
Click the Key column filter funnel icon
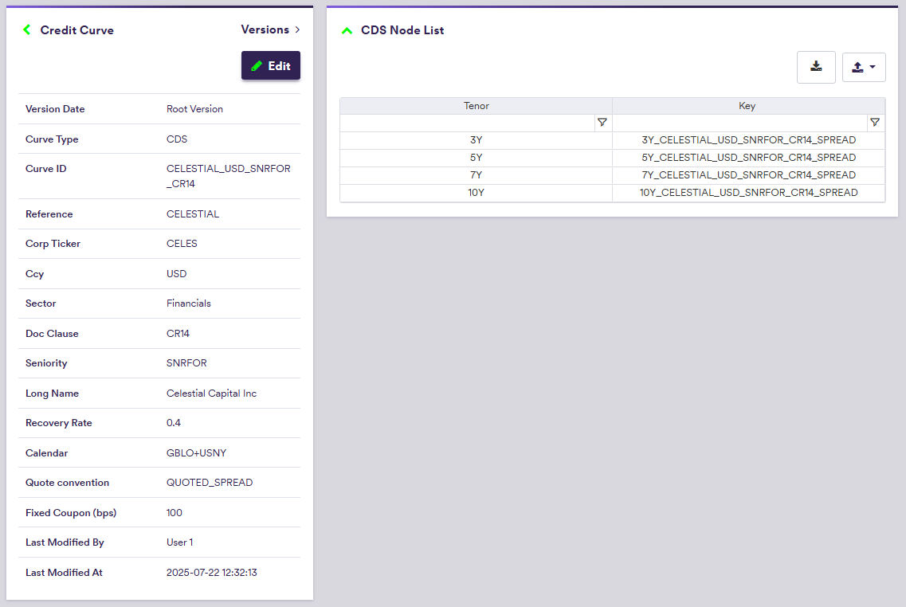pos(875,123)
